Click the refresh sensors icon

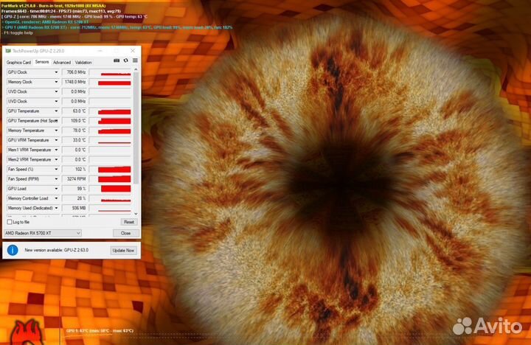[x=125, y=60]
